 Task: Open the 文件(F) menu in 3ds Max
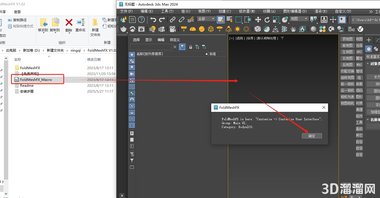(127, 11)
